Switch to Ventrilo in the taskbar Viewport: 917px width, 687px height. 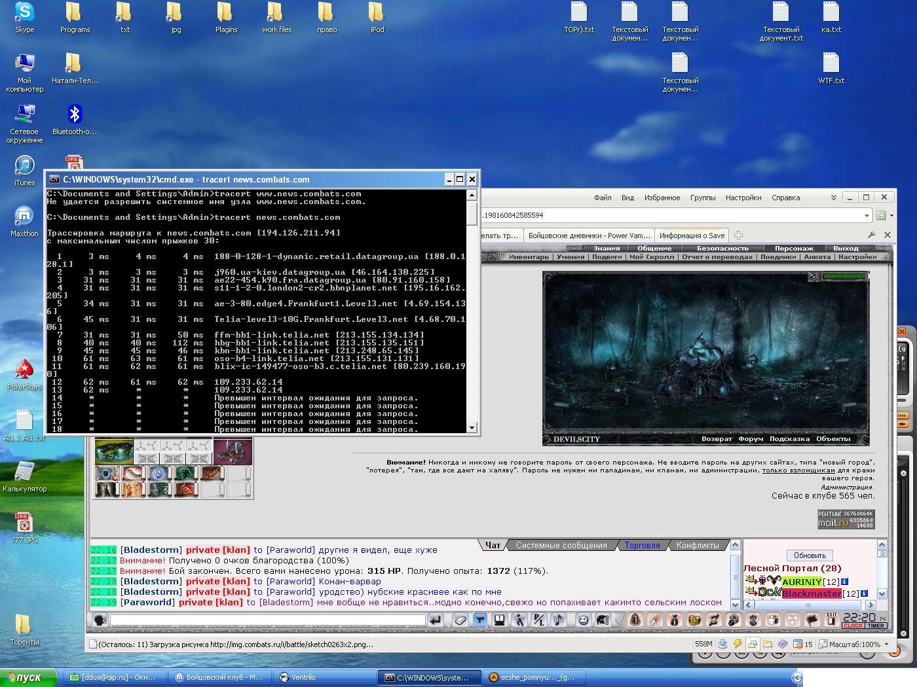click(x=324, y=678)
